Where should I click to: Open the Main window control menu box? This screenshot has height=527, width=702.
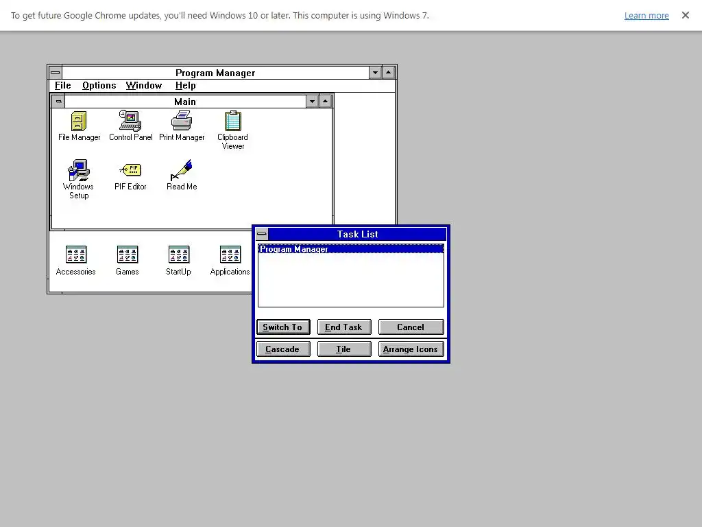(58, 102)
